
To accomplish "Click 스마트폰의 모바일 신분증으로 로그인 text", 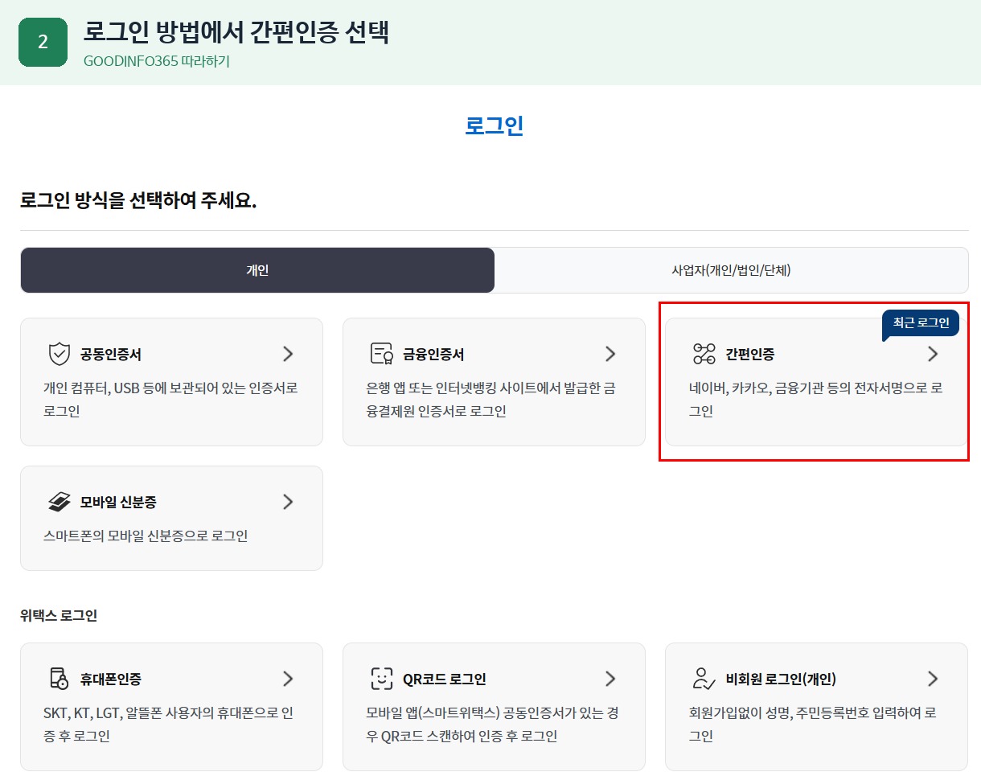I will [146, 536].
